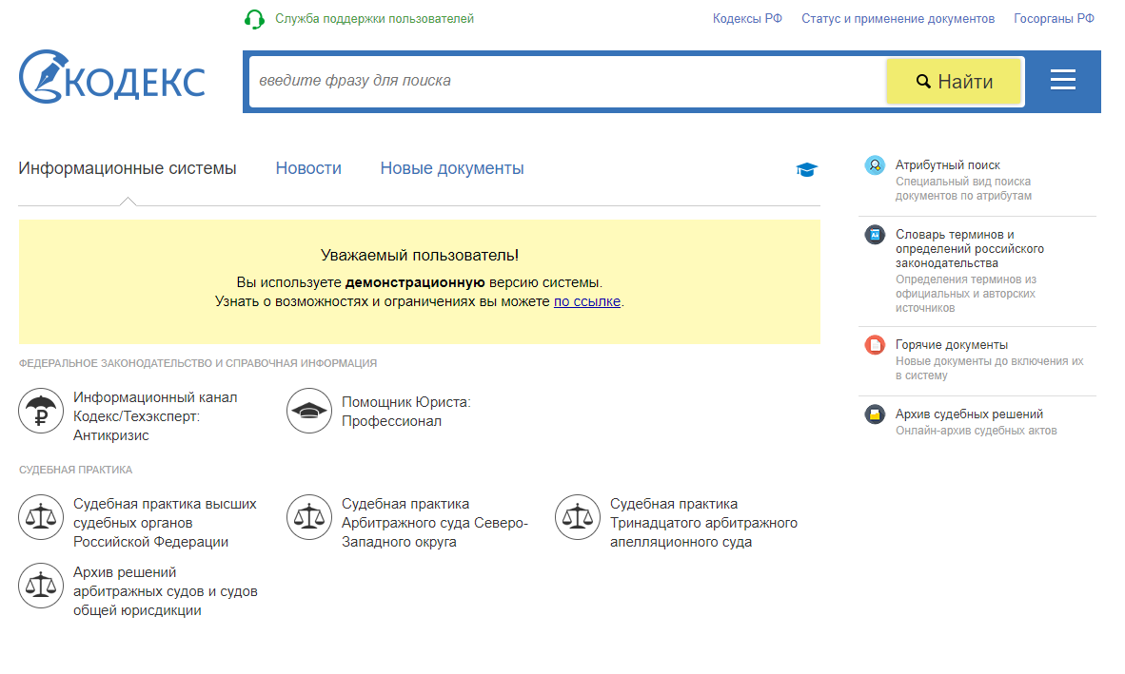The height and width of the screenshot is (674, 1125).
Task: Click ФЕДЕРАЛЬНОЕ ЗАКОНОДАТЕЛЬСТВО section heading
Action: 198,363
